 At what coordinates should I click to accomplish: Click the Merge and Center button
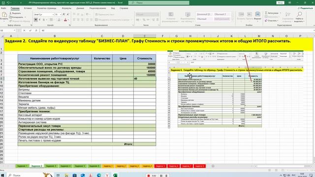tap(112, 20)
